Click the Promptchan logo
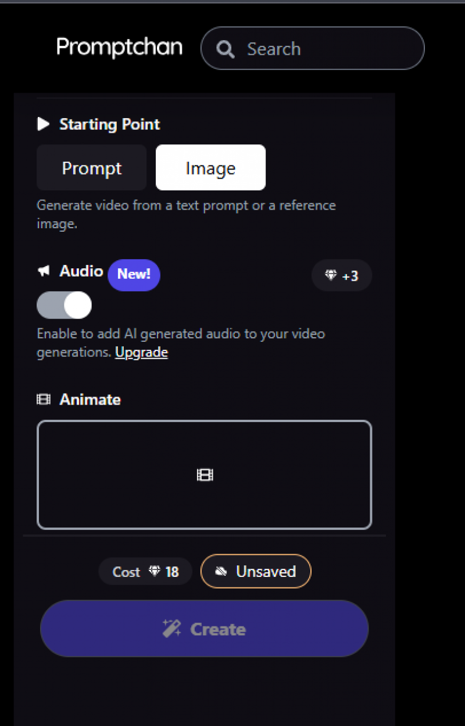Viewport: 465px width, 726px height. pyautogui.click(x=119, y=48)
